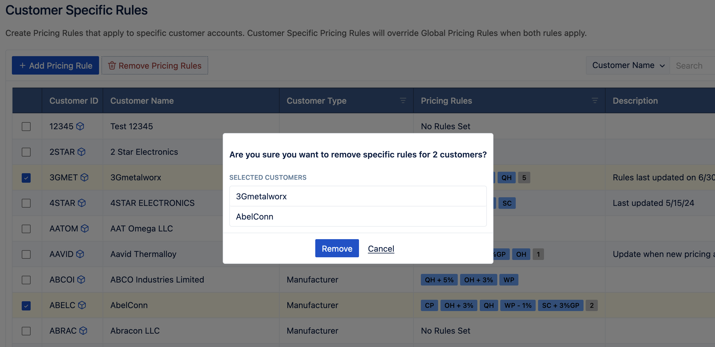Click the OH + 3% rule tag for ABCOI
This screenshot has width=715, height=347.
click(478, 280)
